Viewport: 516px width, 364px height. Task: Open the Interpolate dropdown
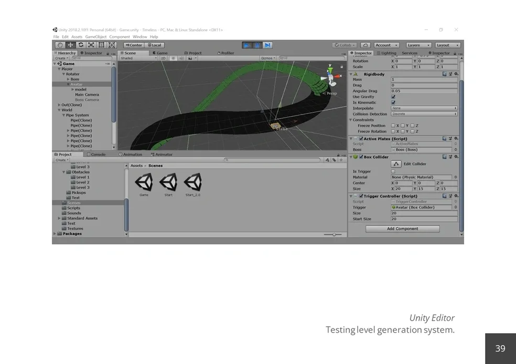[424, 108]
